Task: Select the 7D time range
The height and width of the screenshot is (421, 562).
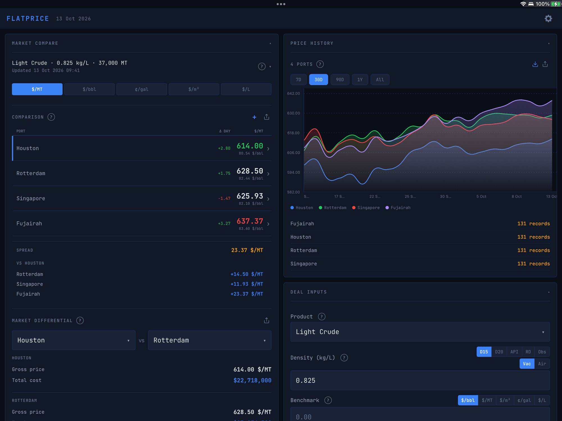Action: pos(298,79)
